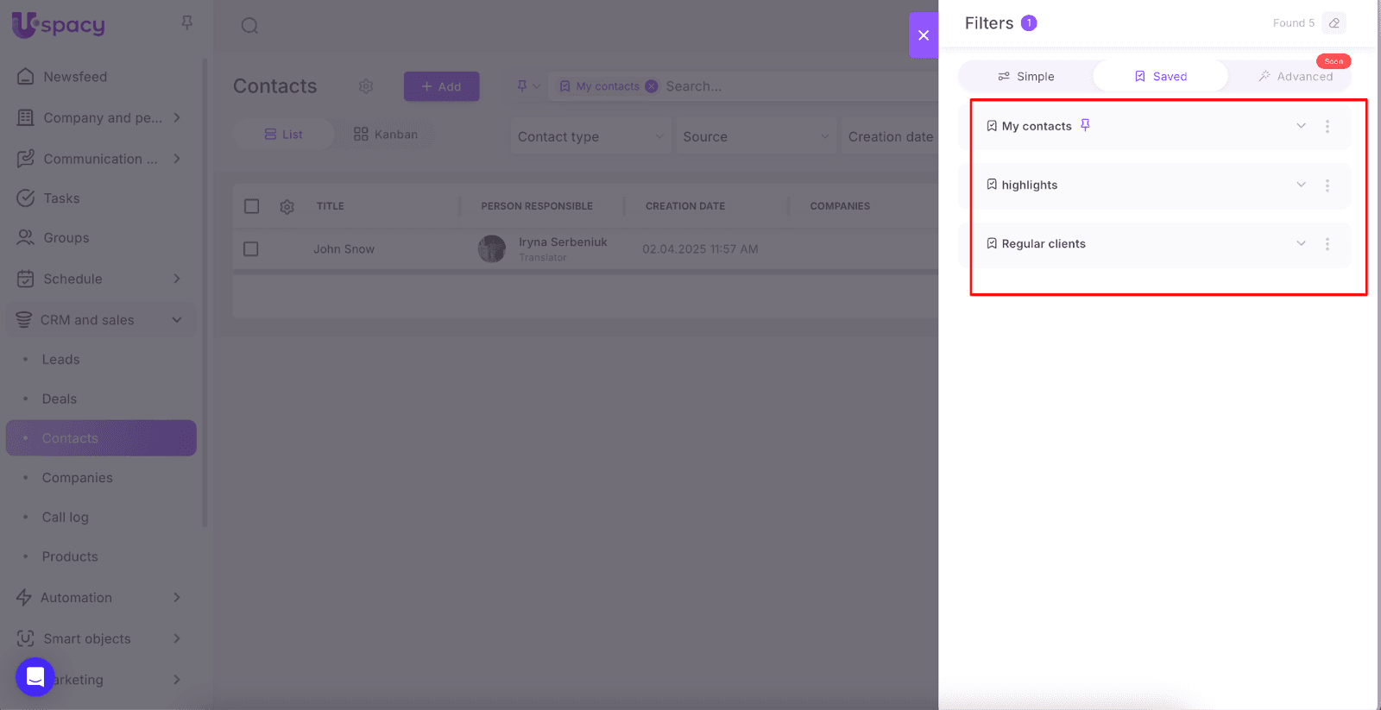This screenshot has height=710, width=1381.
Task: Open Groups from the sidebar
Action: click(101, 238)
